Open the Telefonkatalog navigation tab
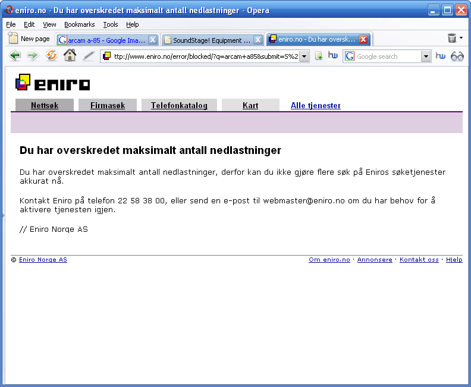Viewport: 471px width, 387px height. click(179, 105)
